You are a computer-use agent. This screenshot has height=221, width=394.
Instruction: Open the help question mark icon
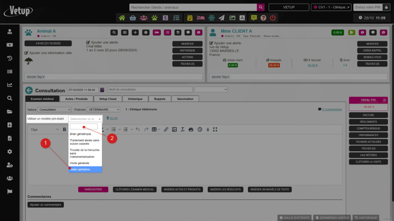pyautogui.click(x=263, y=18)
